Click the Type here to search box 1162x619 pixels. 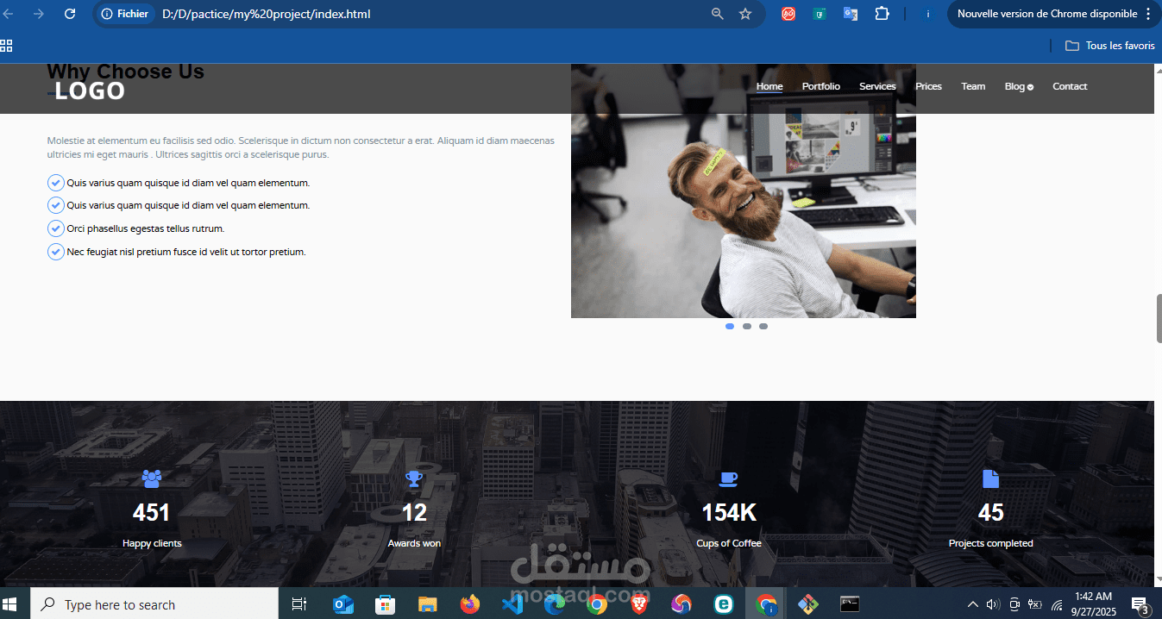click(154, 604)
